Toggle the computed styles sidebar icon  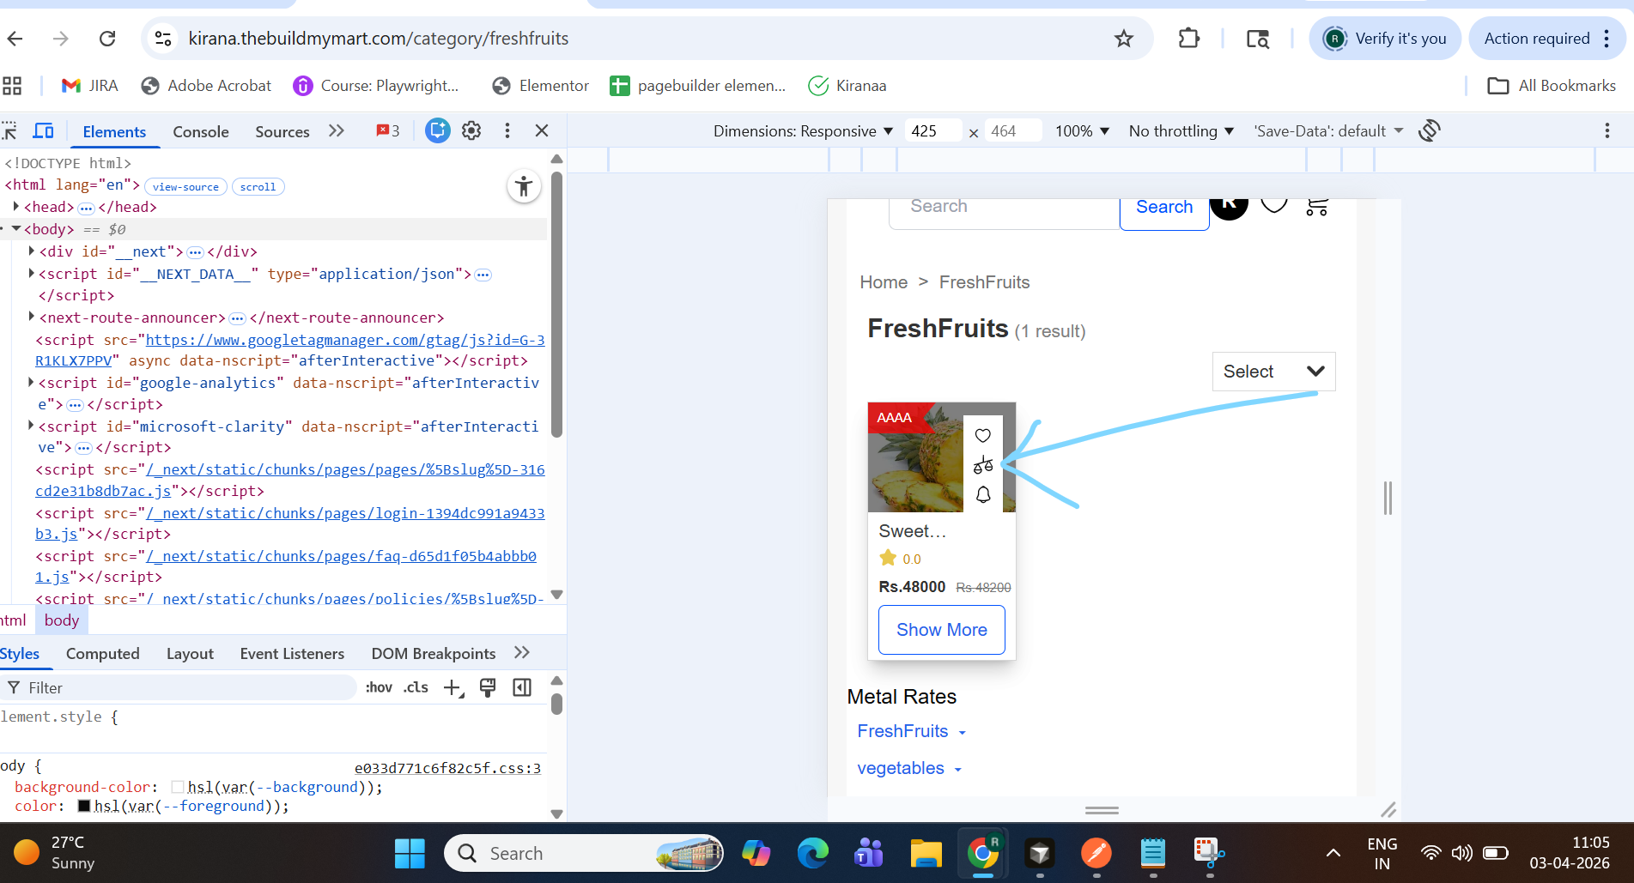(522, 687)
